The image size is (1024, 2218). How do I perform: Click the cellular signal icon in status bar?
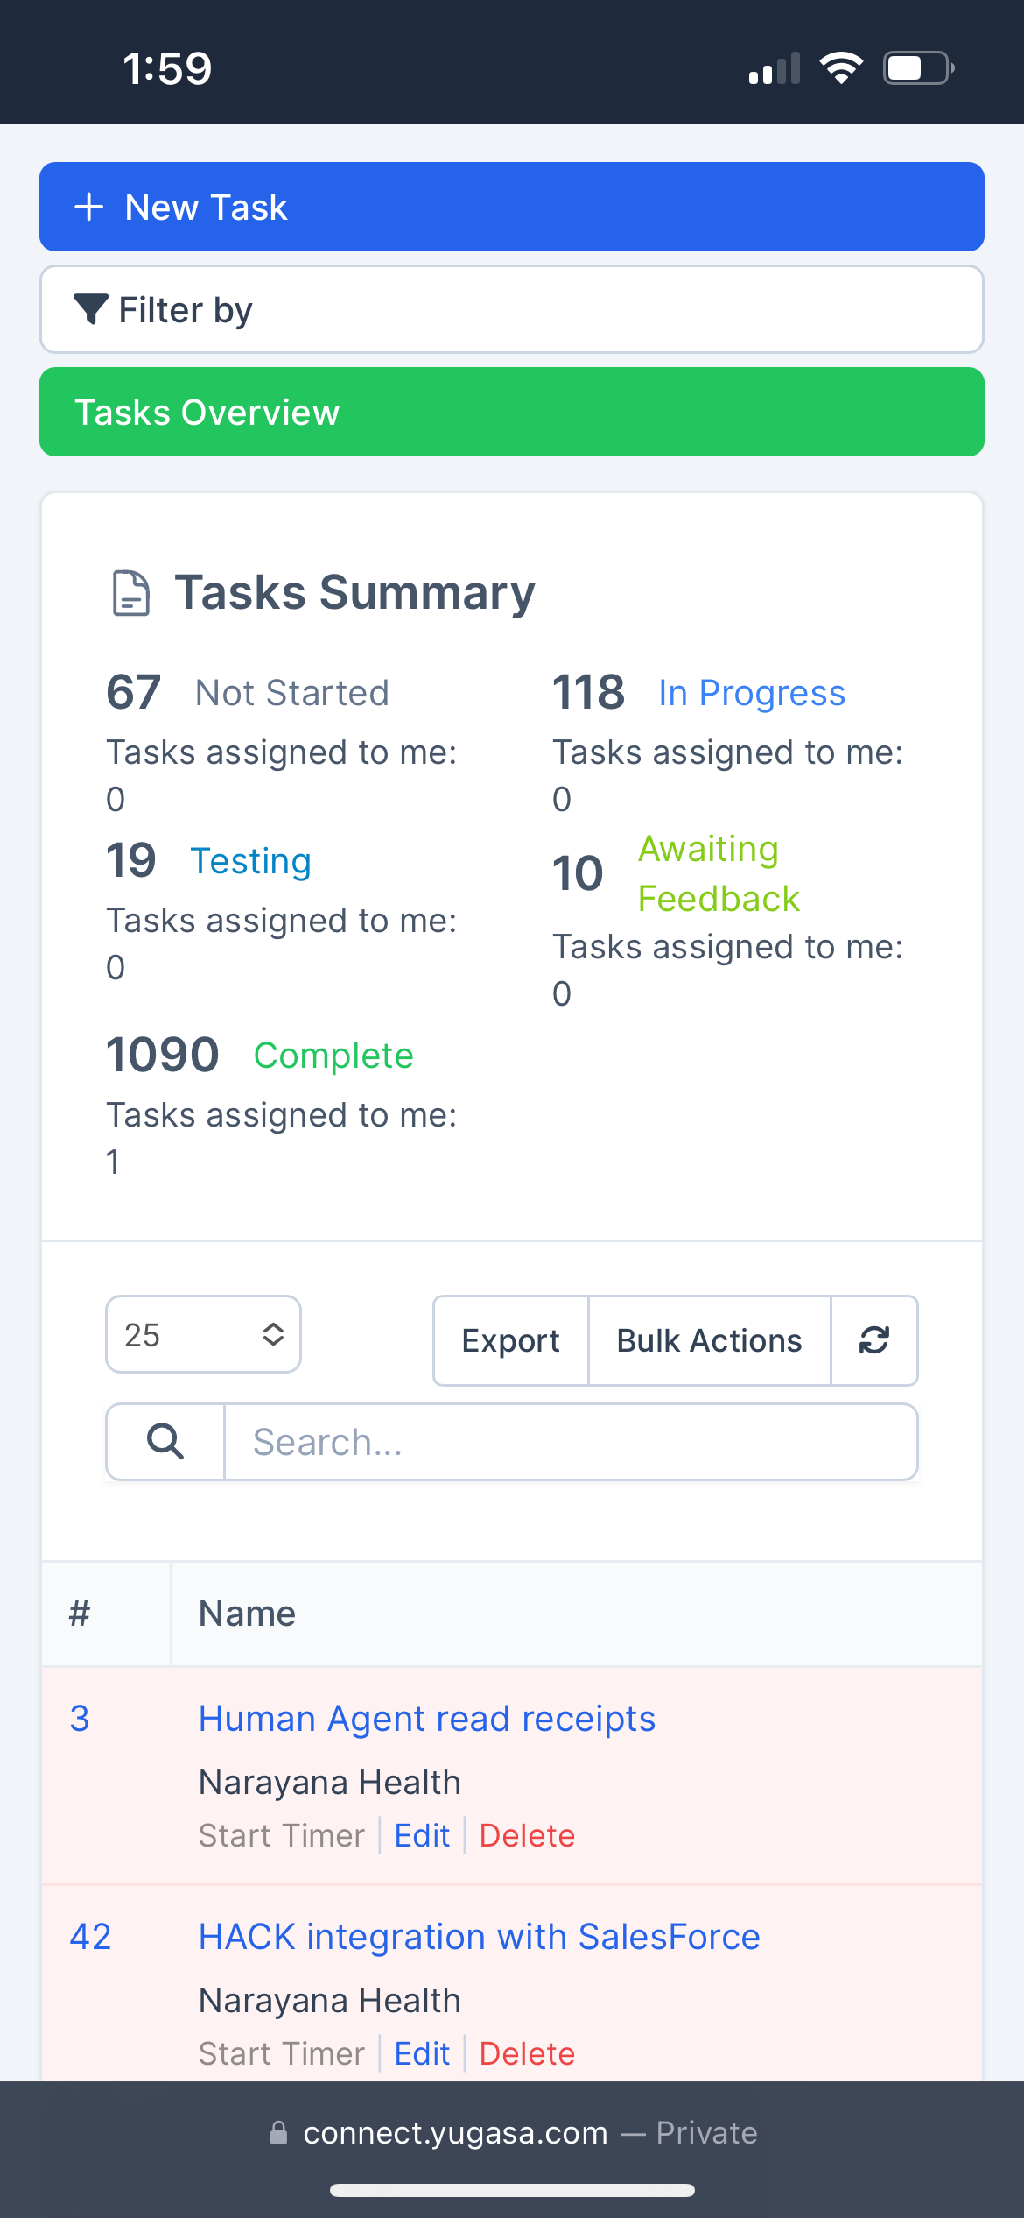point(773,67)
